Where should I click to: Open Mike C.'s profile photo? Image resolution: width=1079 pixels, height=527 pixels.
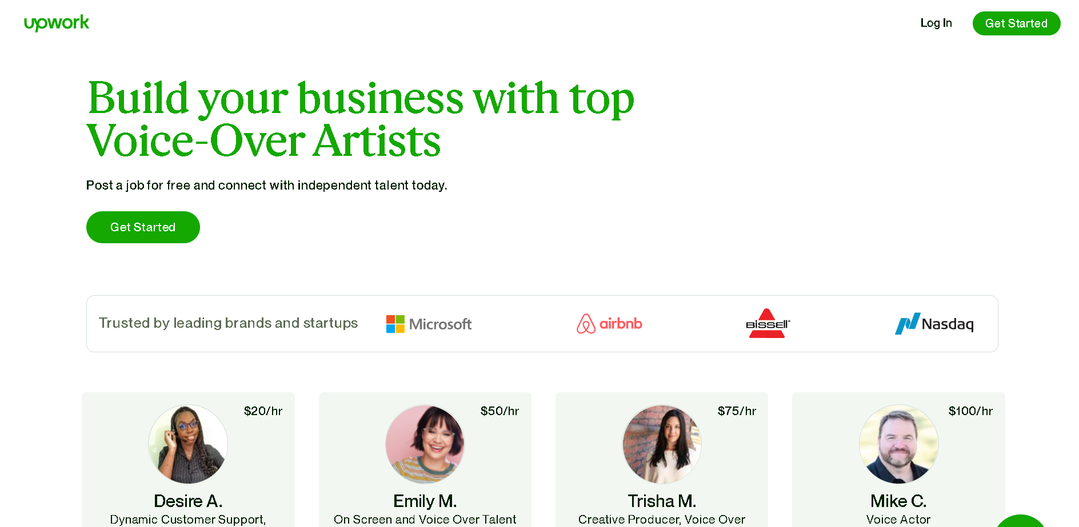pyautogui.click(x=898, y=444)
